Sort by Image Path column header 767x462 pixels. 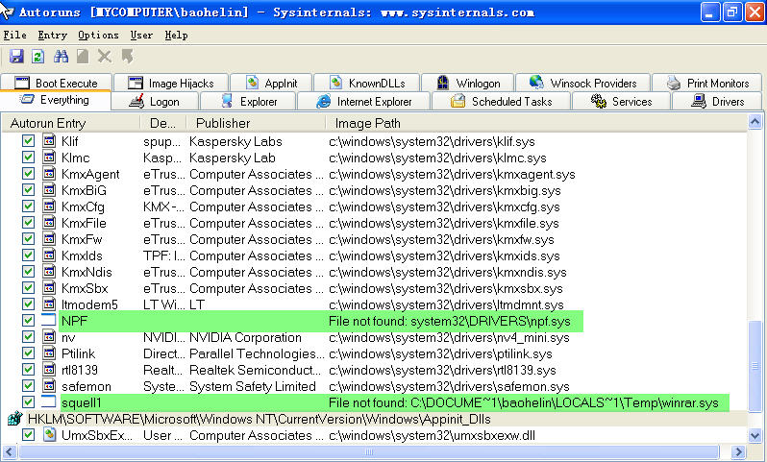(x=536, y=123)
